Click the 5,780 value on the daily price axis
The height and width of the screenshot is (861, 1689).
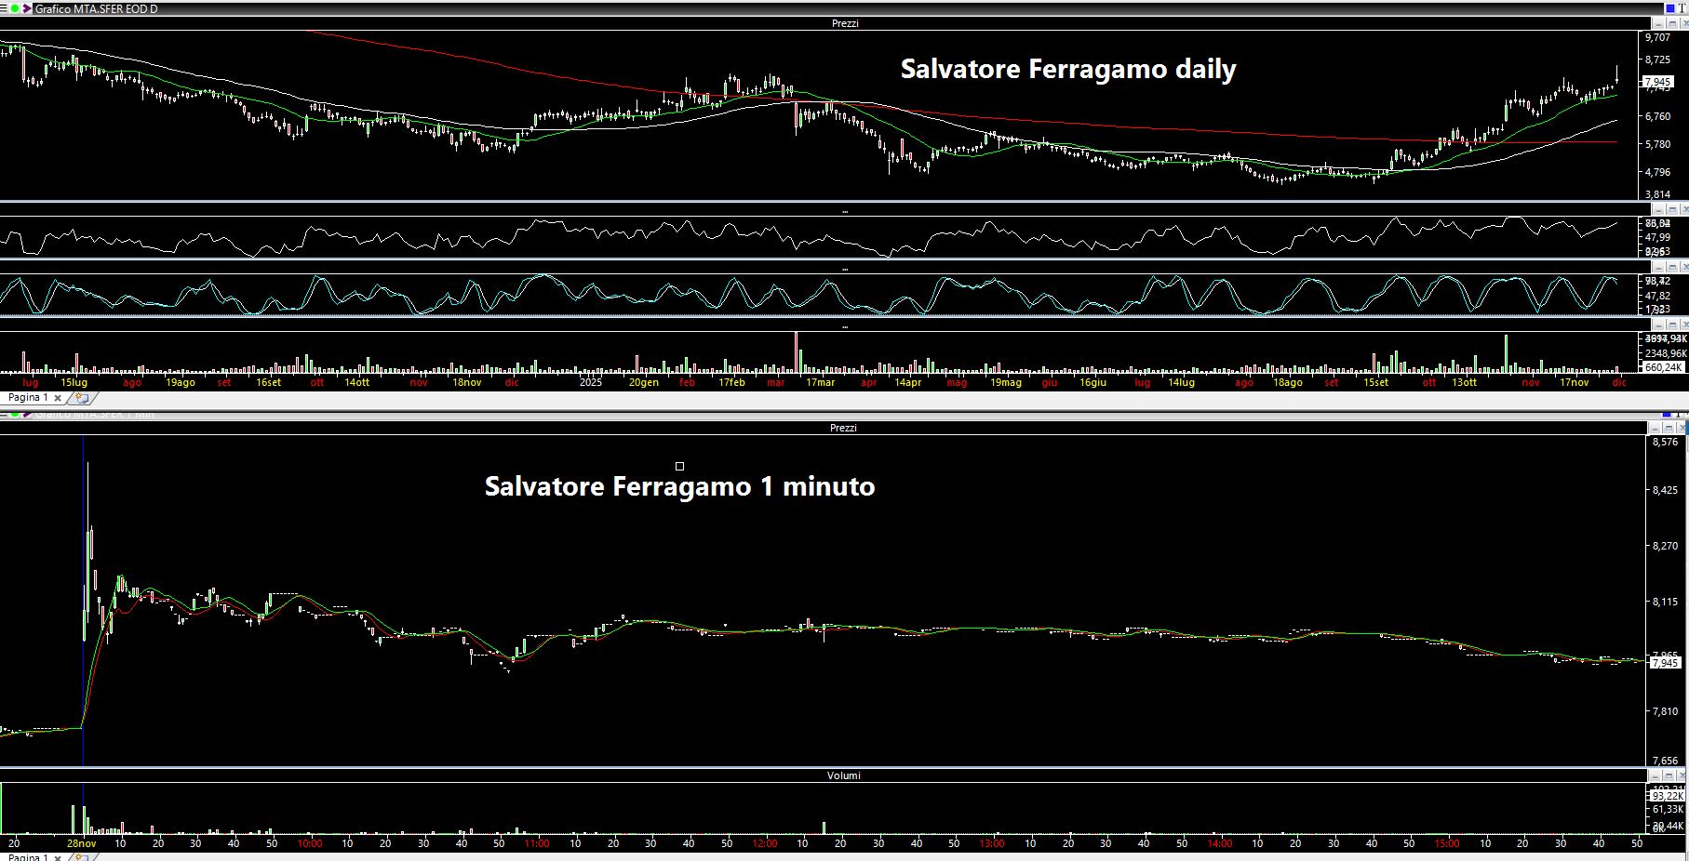coord(1657,144)
